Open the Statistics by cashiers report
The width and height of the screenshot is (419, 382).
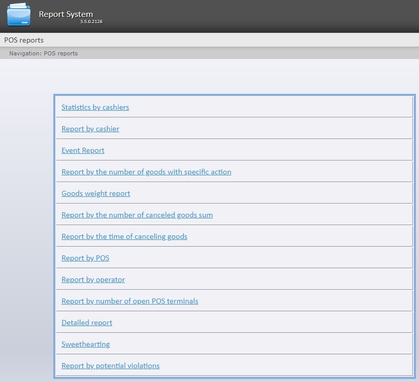(x=95, y=107)
